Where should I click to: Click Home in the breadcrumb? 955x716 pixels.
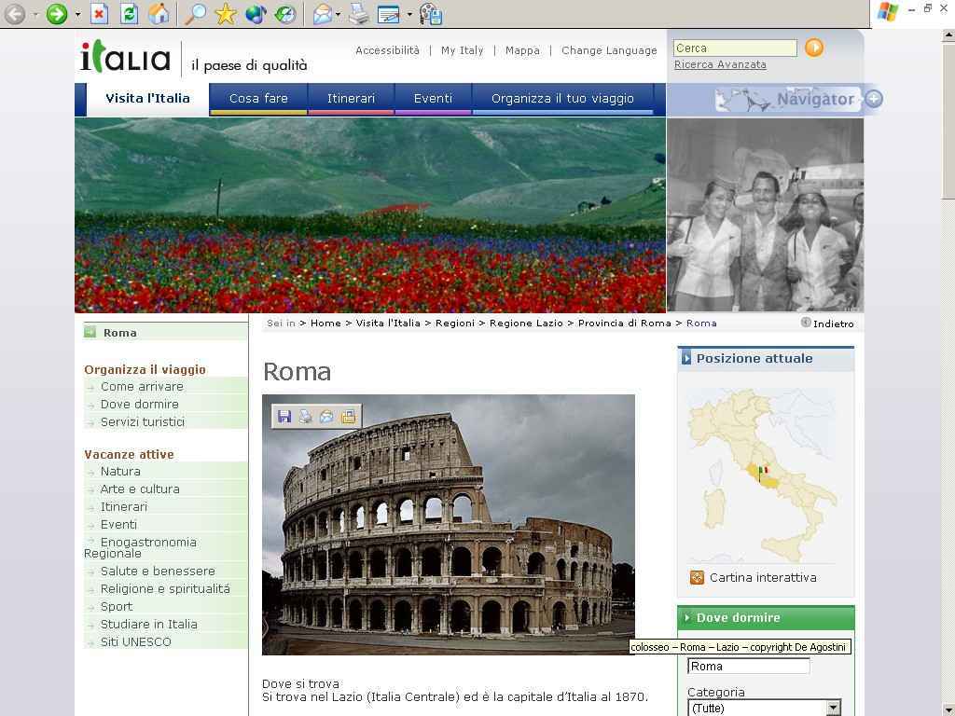pyautogui.click(x=325, y=324)
